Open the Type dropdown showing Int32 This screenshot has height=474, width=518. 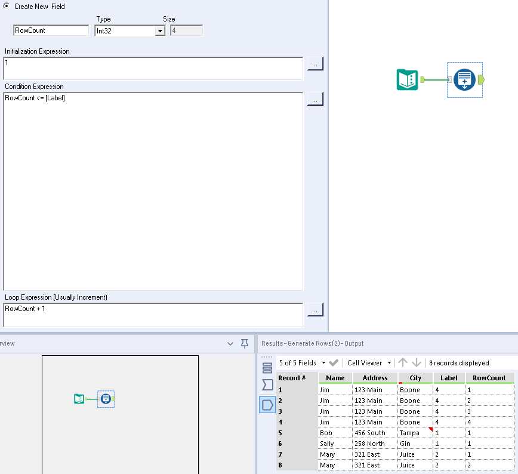pos(160,30)
